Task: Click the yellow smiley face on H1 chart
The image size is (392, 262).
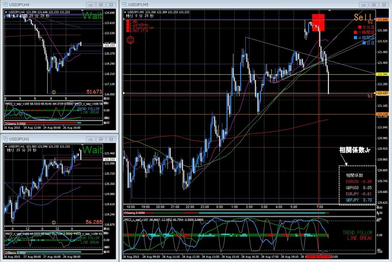Action: point(54,222)
